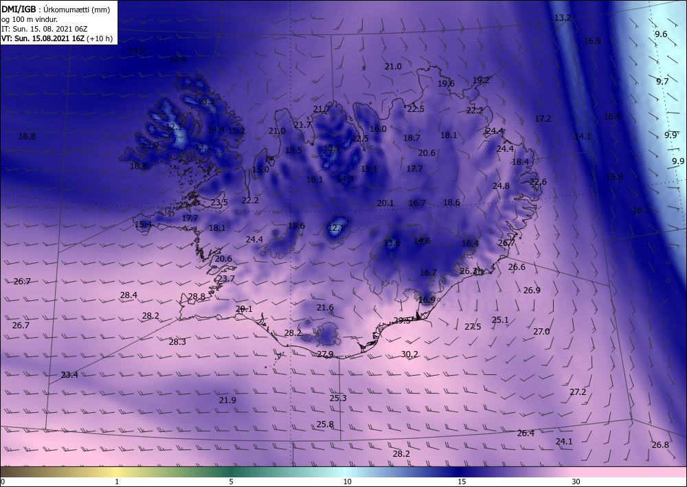Viewport: 687px width, 487px height.
Task: Click the map value "26.3"
Action: [468, 271]
